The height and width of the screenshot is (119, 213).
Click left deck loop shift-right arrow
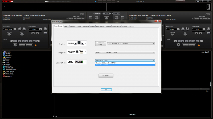pyautogui.click(x=38, y=41)
